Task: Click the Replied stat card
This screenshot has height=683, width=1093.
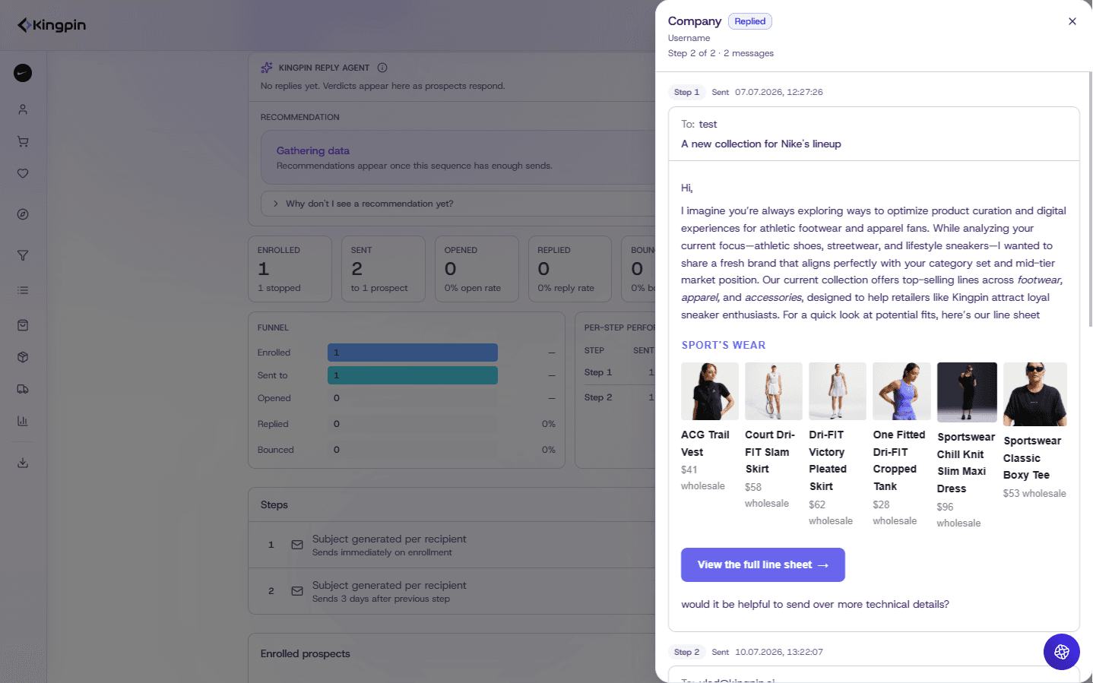Action: pyautogui.click(x=570, y=269)
